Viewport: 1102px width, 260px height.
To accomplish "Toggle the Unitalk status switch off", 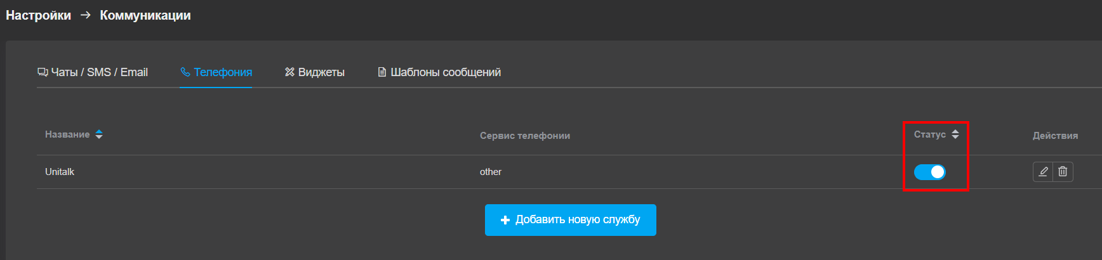I will (929, 172).
